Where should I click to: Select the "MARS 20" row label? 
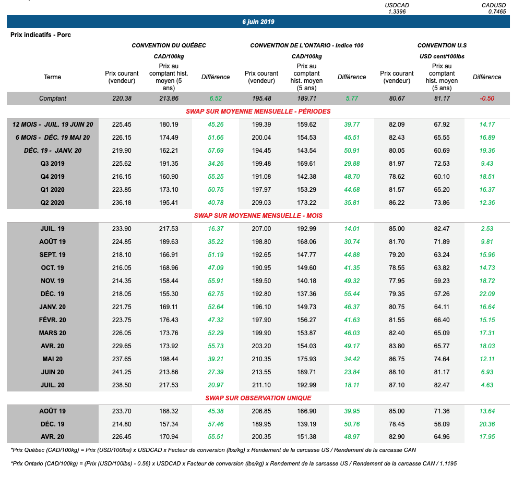click(x=52, y=333)
